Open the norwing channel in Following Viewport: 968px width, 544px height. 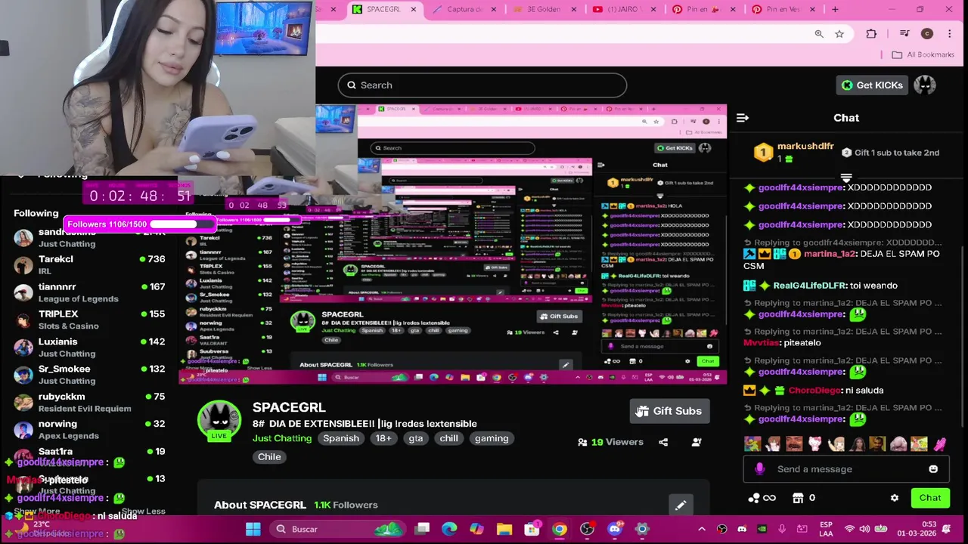click(x=89, y=429)
